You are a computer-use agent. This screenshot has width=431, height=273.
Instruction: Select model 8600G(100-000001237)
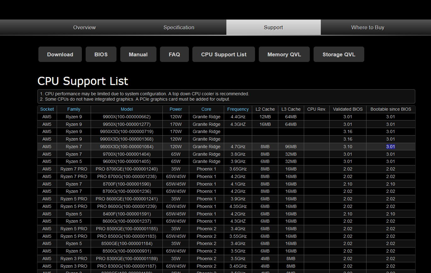[127, 221]
